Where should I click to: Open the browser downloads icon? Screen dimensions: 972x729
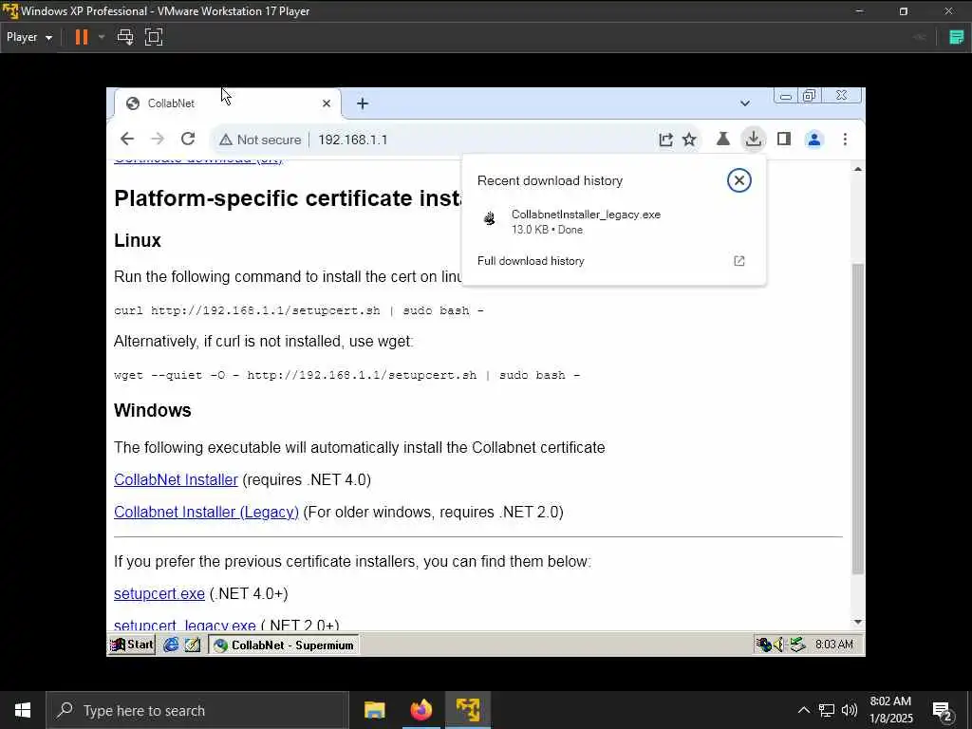pos(753,139)
